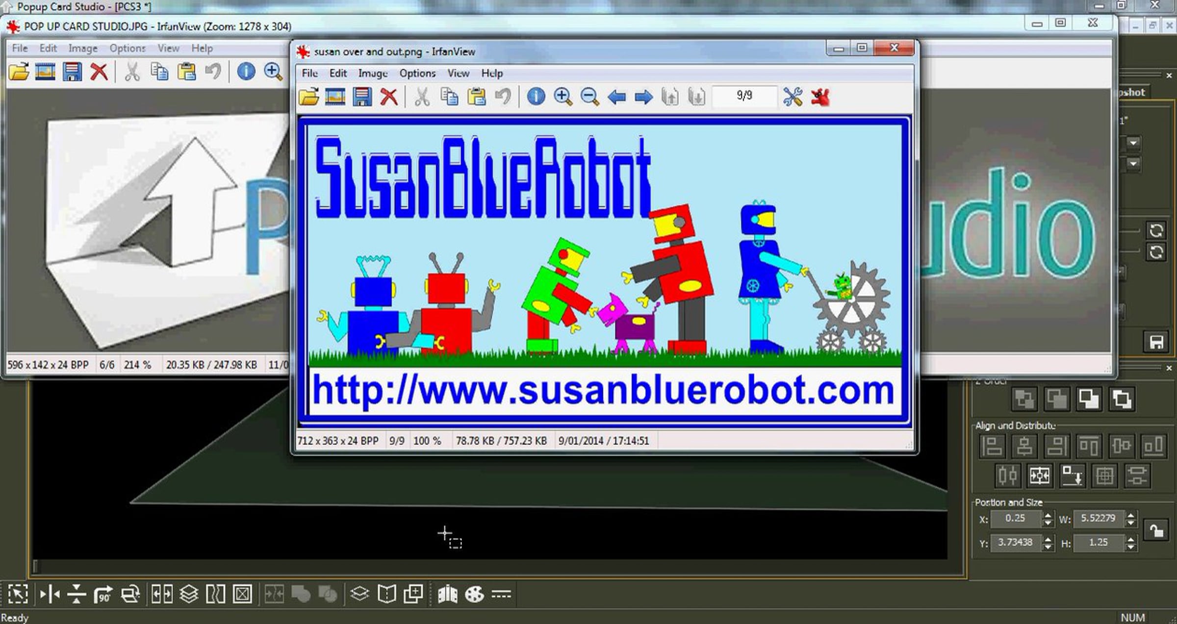
Task: Open Image menu in POP UP CARD STUDIO window
Action: click(x=83, y=48)
